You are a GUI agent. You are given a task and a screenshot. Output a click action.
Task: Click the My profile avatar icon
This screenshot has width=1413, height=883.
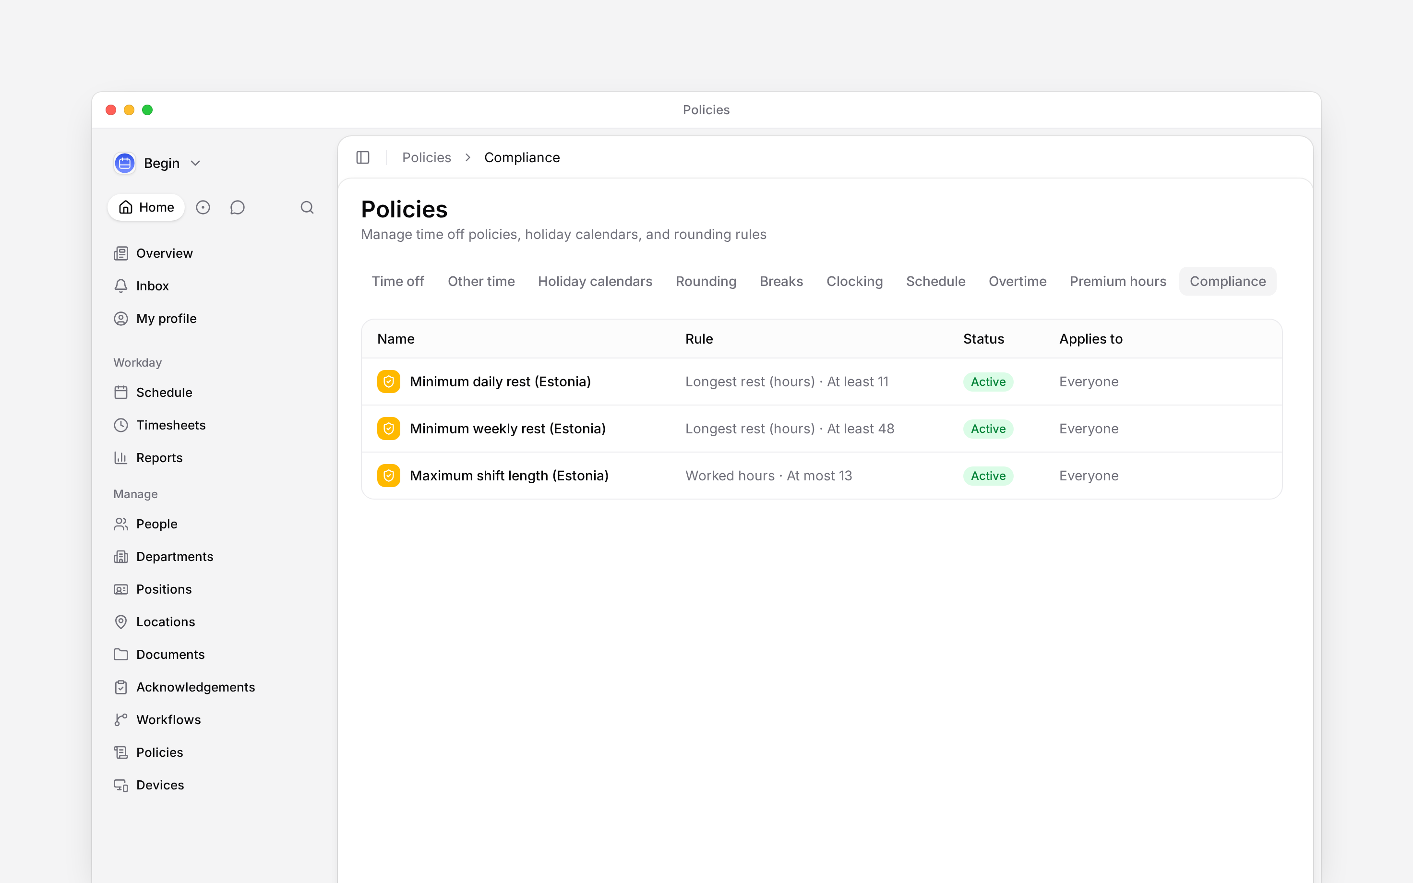[121, 319]
